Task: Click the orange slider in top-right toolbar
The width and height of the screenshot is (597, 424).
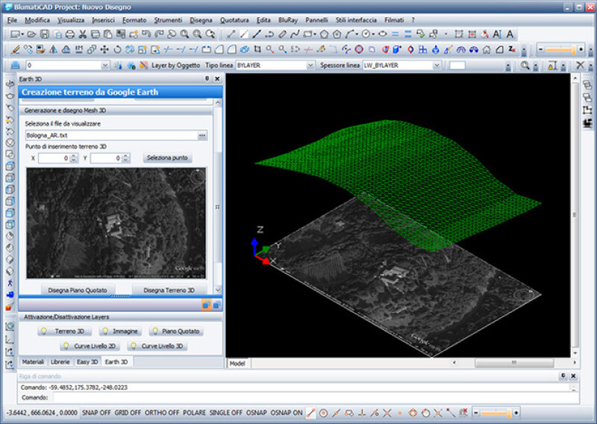Action: (x=560, y=49)
